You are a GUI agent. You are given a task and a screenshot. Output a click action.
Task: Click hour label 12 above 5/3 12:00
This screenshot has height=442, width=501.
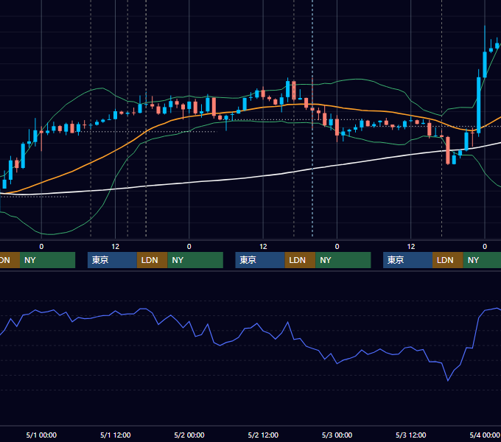coord(411,247)
